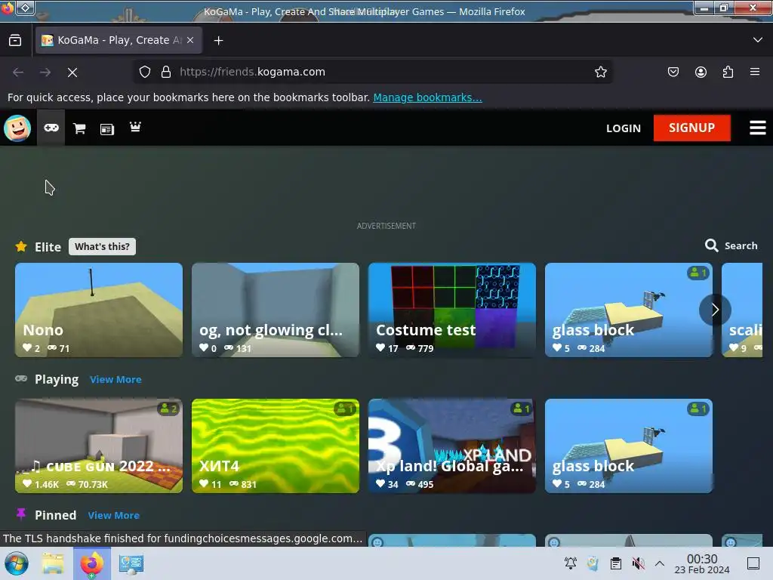The image size is (773, 580).
Task: Open the notifications bell in tray
Action: coord(571,563)
